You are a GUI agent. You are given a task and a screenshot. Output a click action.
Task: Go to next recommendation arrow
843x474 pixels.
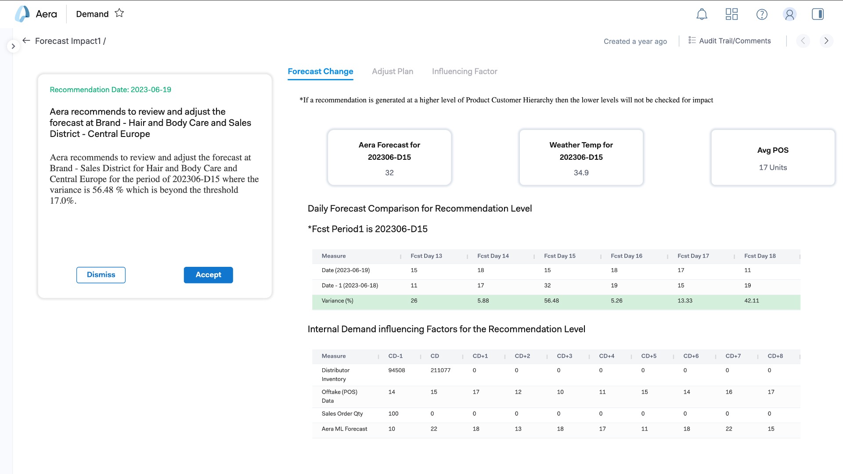tap(826, 41)
